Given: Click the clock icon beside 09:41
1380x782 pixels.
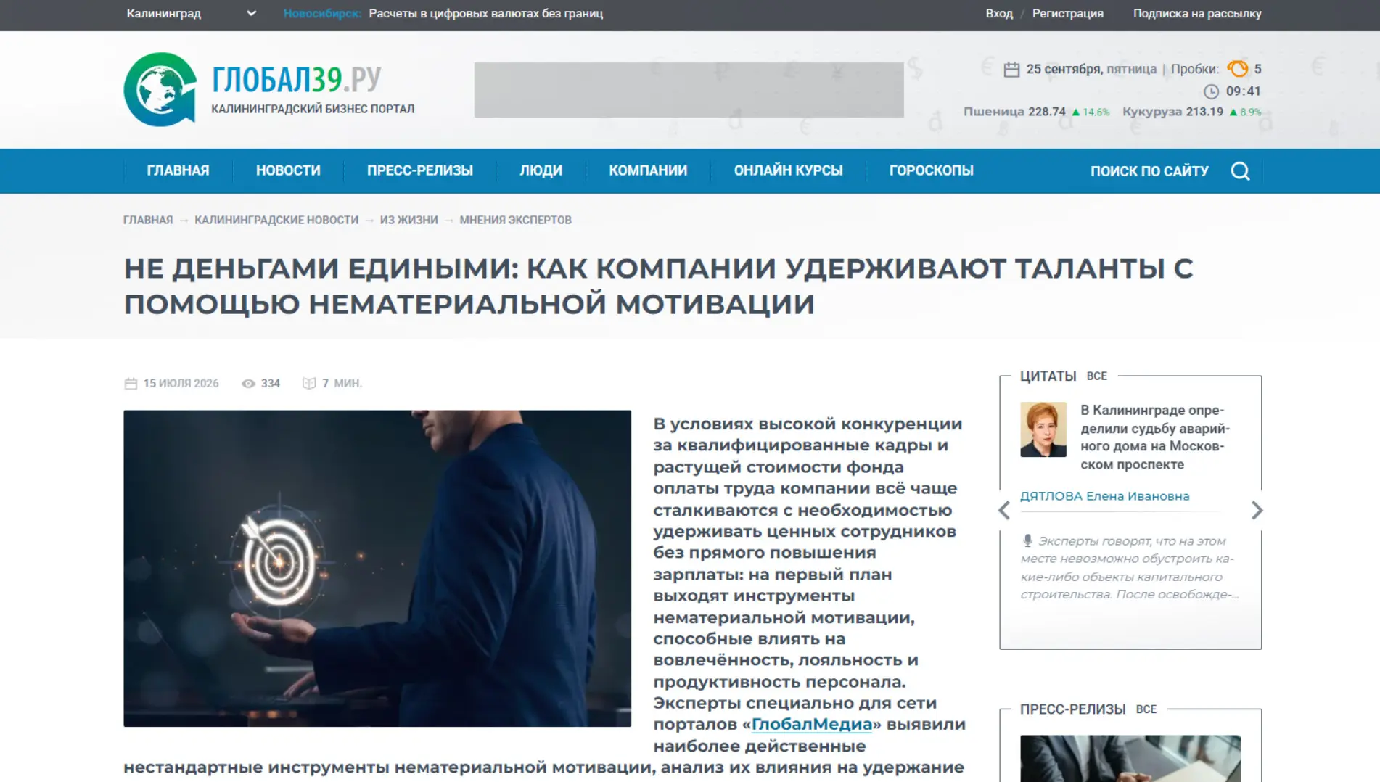Looking at the screenshot, I should (1211, 91).
